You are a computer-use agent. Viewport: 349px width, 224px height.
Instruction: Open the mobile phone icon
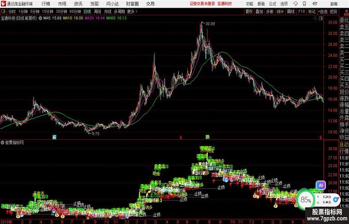pyautogui.click(x=304, y=4)
